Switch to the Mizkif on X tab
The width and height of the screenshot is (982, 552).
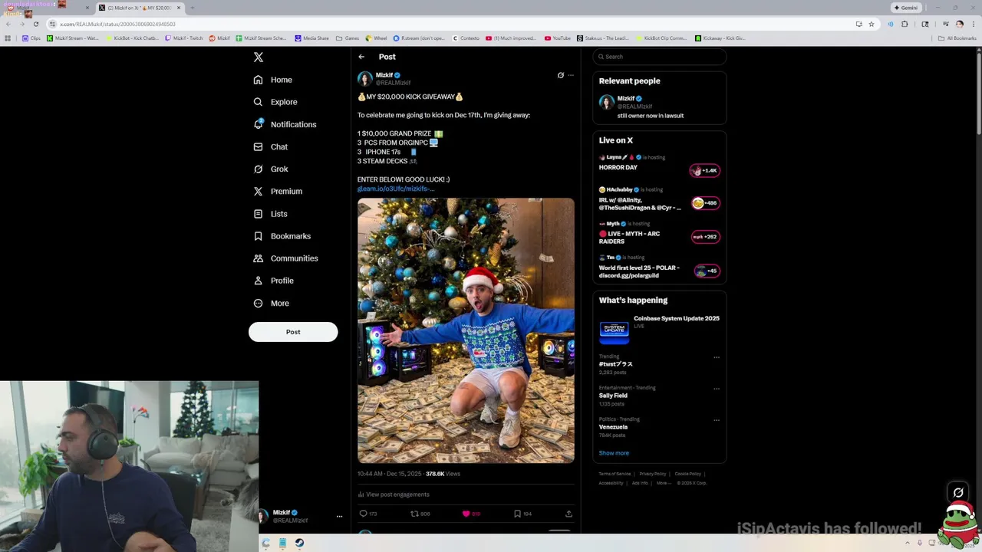[140, 8]
